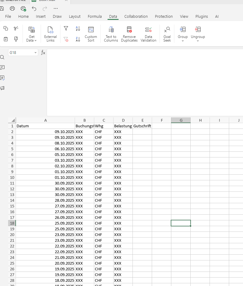Click the Filter funnel icon
This screenshot has width=243, height=286.
66,29
